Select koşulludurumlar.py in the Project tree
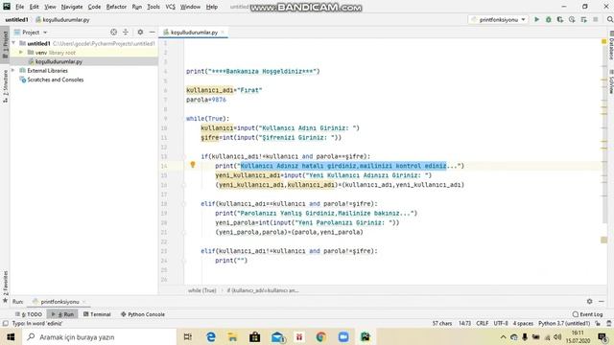This screenshot has width=614, height=345. 59,61
